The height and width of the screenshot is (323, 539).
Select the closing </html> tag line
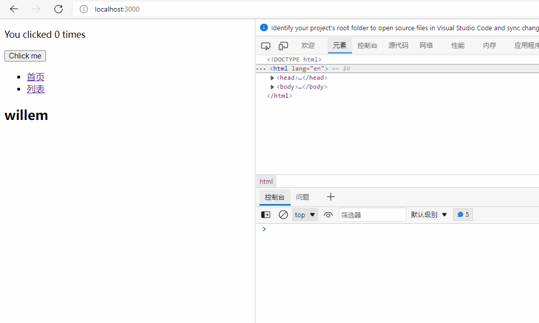[x=280, y=96]
